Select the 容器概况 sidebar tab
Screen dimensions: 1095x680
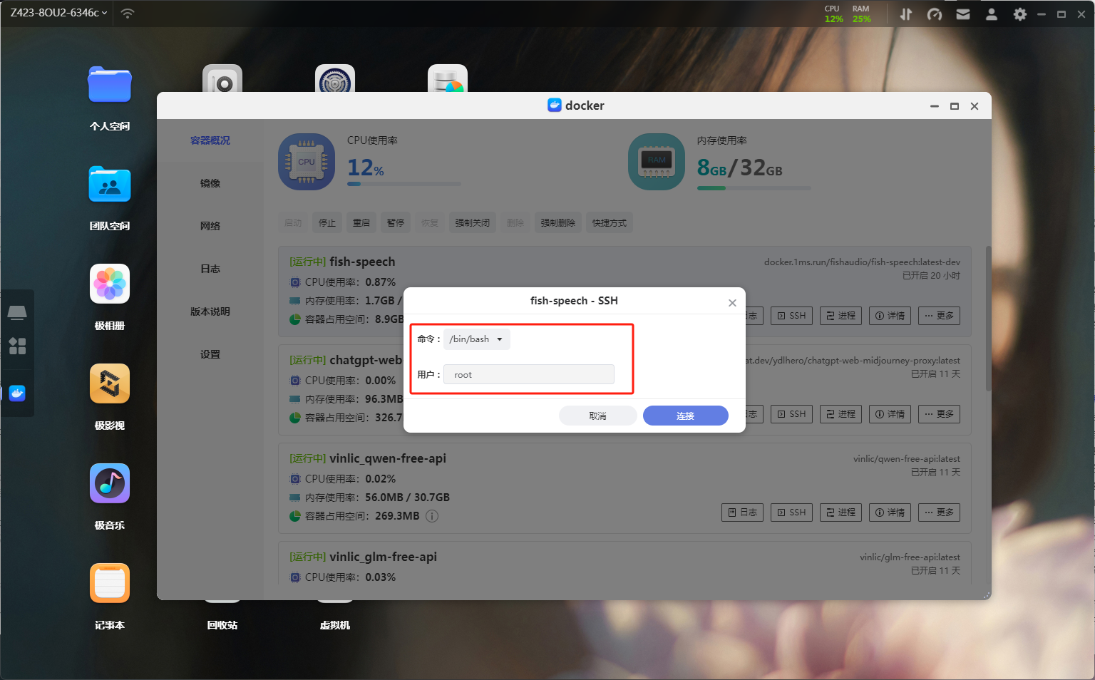coord(210,140)
